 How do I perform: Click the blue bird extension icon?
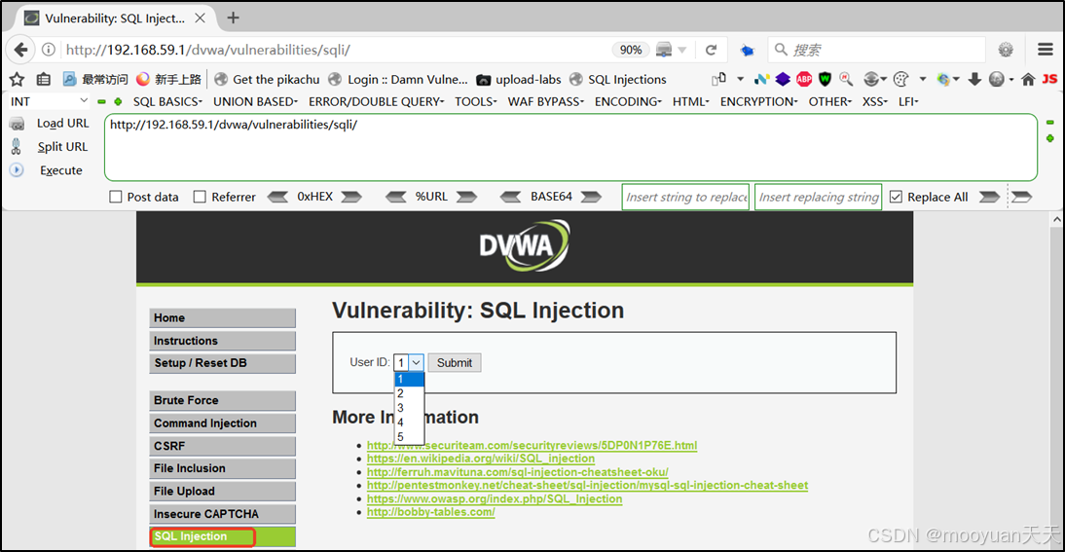747,50
